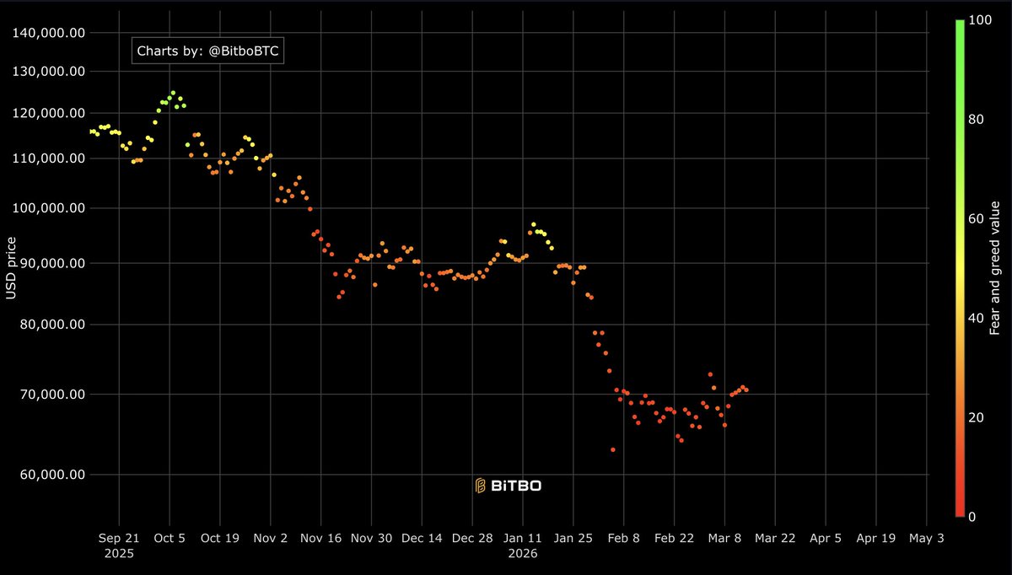Click the "May 3" x-axis date label

pos(927,539)
